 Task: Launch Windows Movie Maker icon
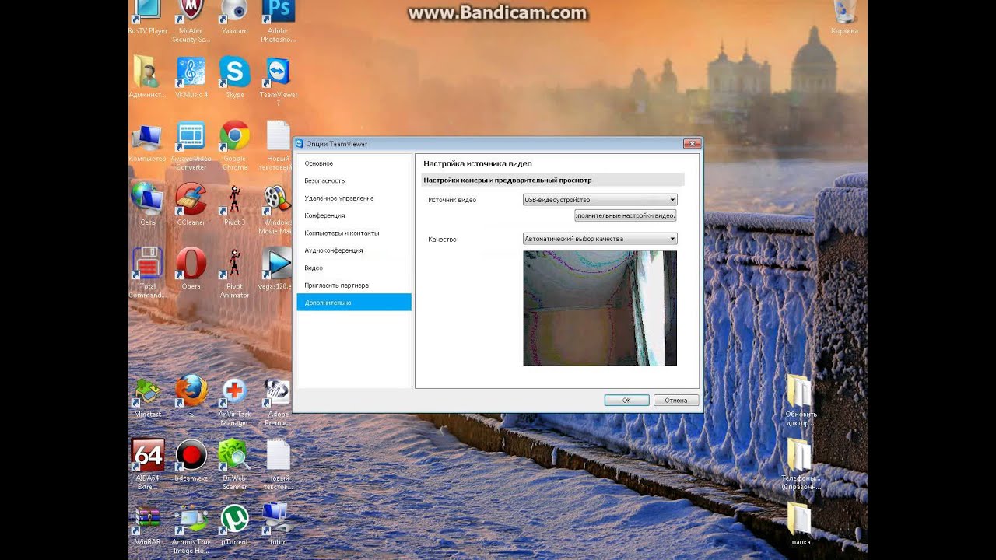click(x=277, y=208)
